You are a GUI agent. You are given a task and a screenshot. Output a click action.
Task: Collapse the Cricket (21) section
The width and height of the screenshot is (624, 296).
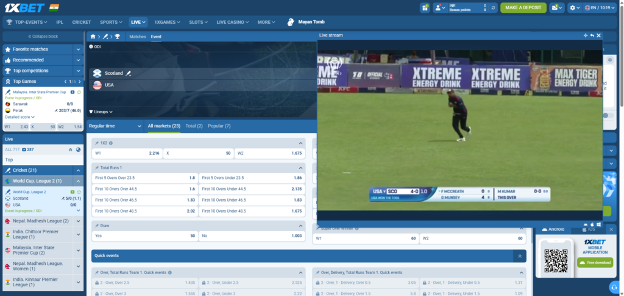[x=79, y=171]
